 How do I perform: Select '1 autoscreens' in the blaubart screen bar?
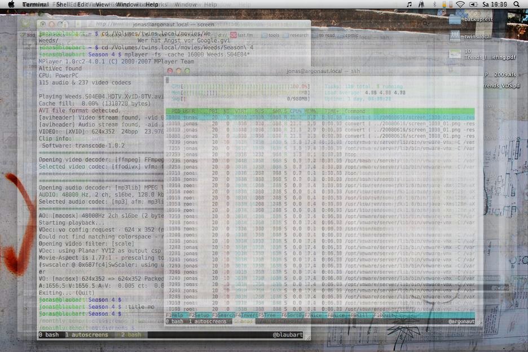pyautogui.click(x=86, y=335)
